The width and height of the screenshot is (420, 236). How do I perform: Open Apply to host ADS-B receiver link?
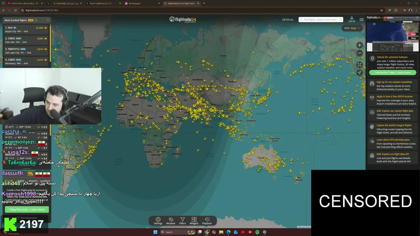tap(392, 100)
